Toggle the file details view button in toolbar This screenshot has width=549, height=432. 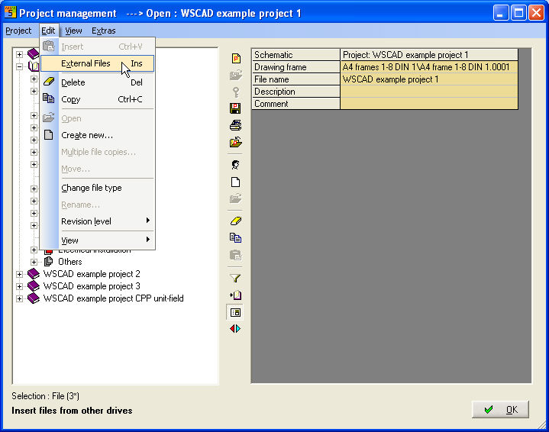[x=236, y=312]
